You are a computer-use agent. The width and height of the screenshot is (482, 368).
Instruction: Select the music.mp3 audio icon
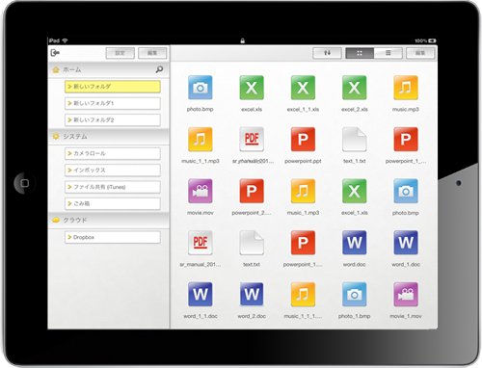tap(406, 88)
